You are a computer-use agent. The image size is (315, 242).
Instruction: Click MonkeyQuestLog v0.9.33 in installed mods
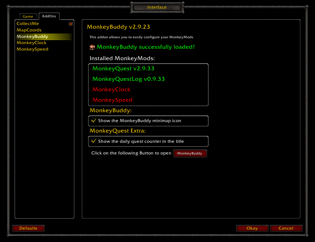click(128, 79)
